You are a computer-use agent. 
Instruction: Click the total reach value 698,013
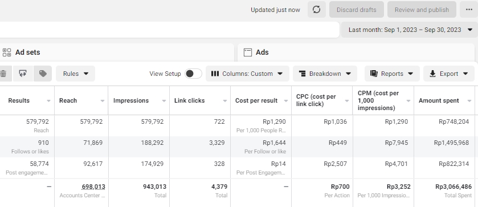(x=93, y=186)
